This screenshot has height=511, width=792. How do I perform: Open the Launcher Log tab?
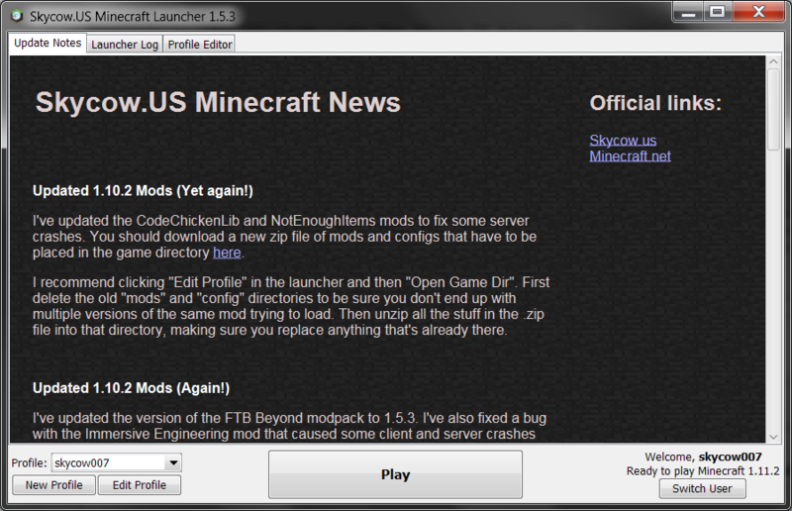point(125,45)
